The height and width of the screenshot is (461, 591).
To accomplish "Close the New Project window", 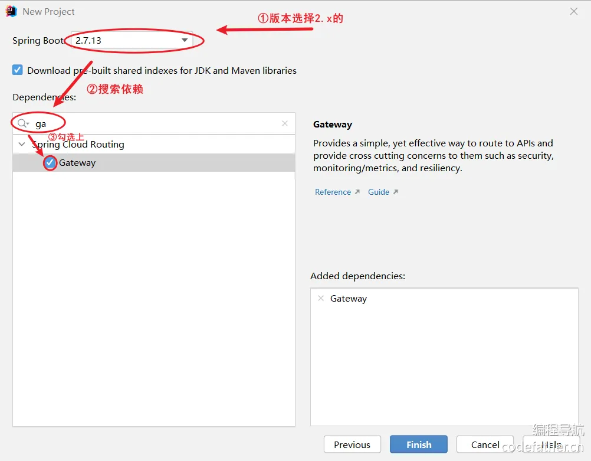I will tap(574, 11).
